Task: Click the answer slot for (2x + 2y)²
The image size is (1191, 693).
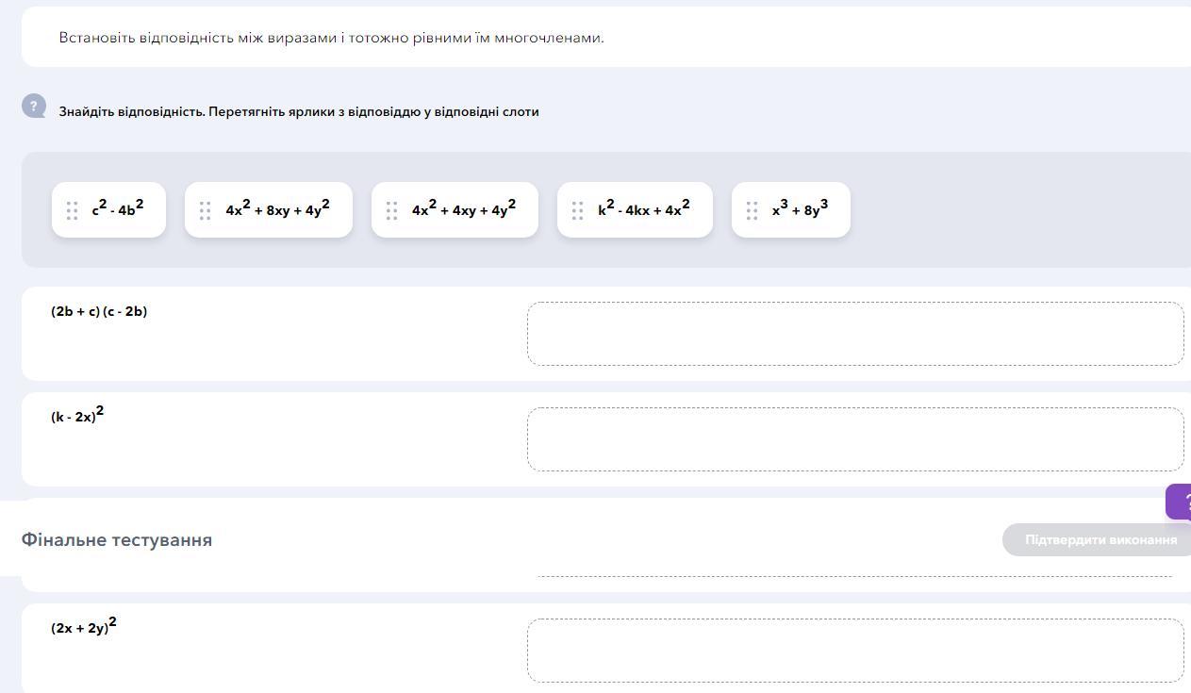Action: coord(855,651)
